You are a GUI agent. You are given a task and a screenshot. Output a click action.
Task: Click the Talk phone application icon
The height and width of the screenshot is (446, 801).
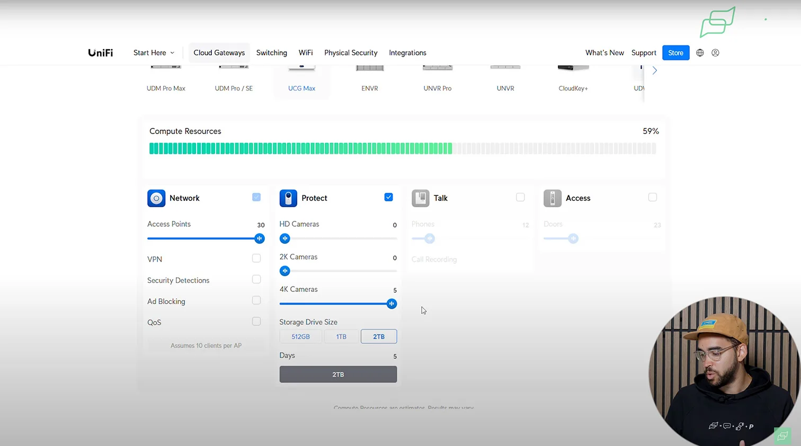[421, 198]
